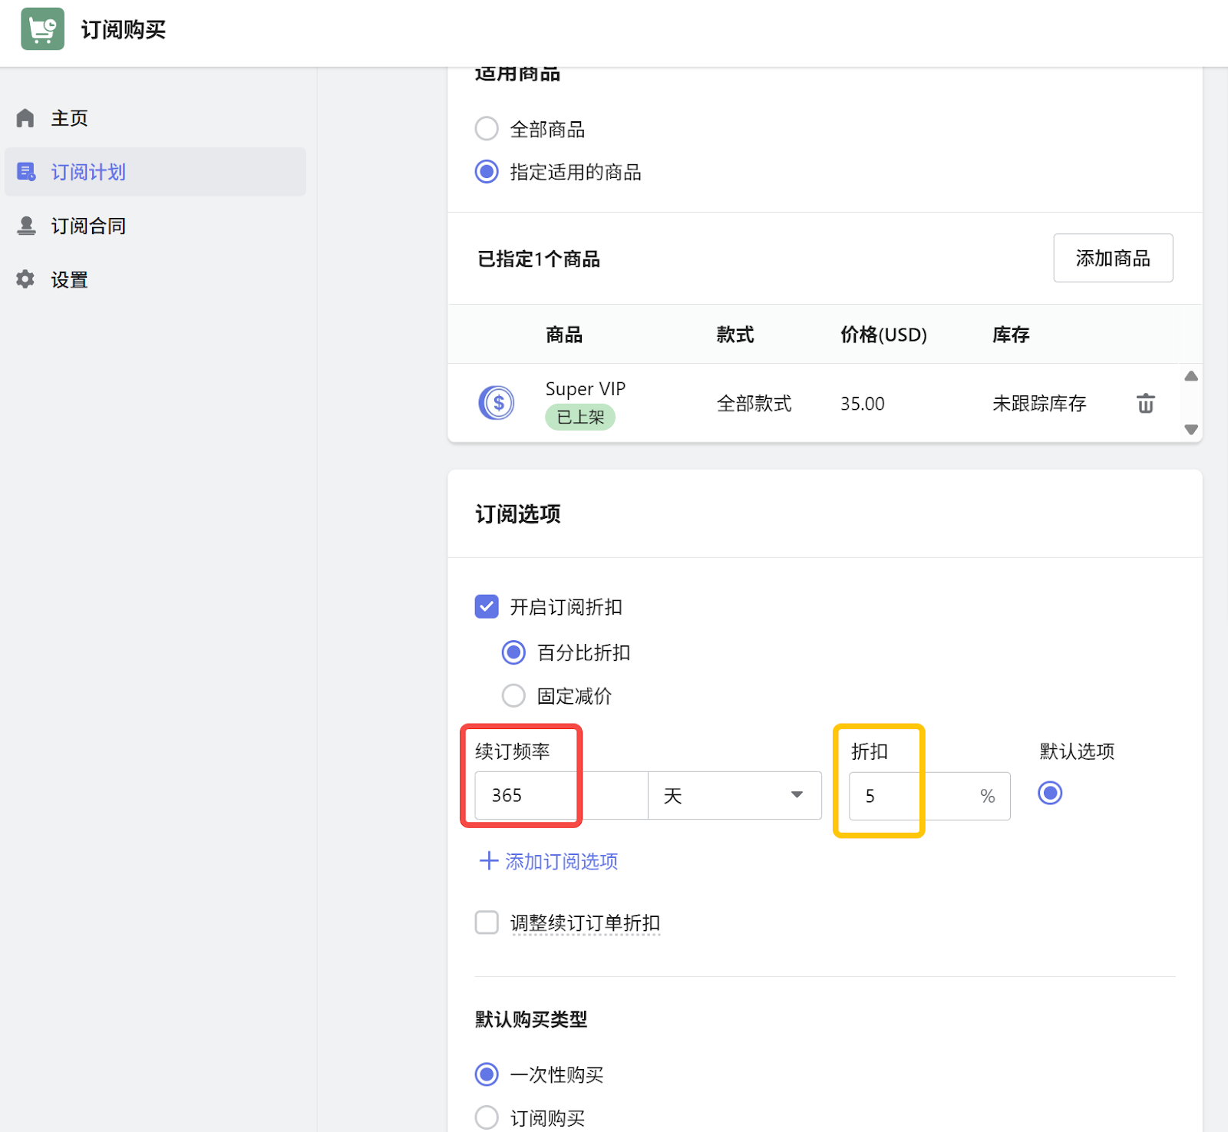Uncheck the 开启订阅折扣 checkbox

point(487,607)
